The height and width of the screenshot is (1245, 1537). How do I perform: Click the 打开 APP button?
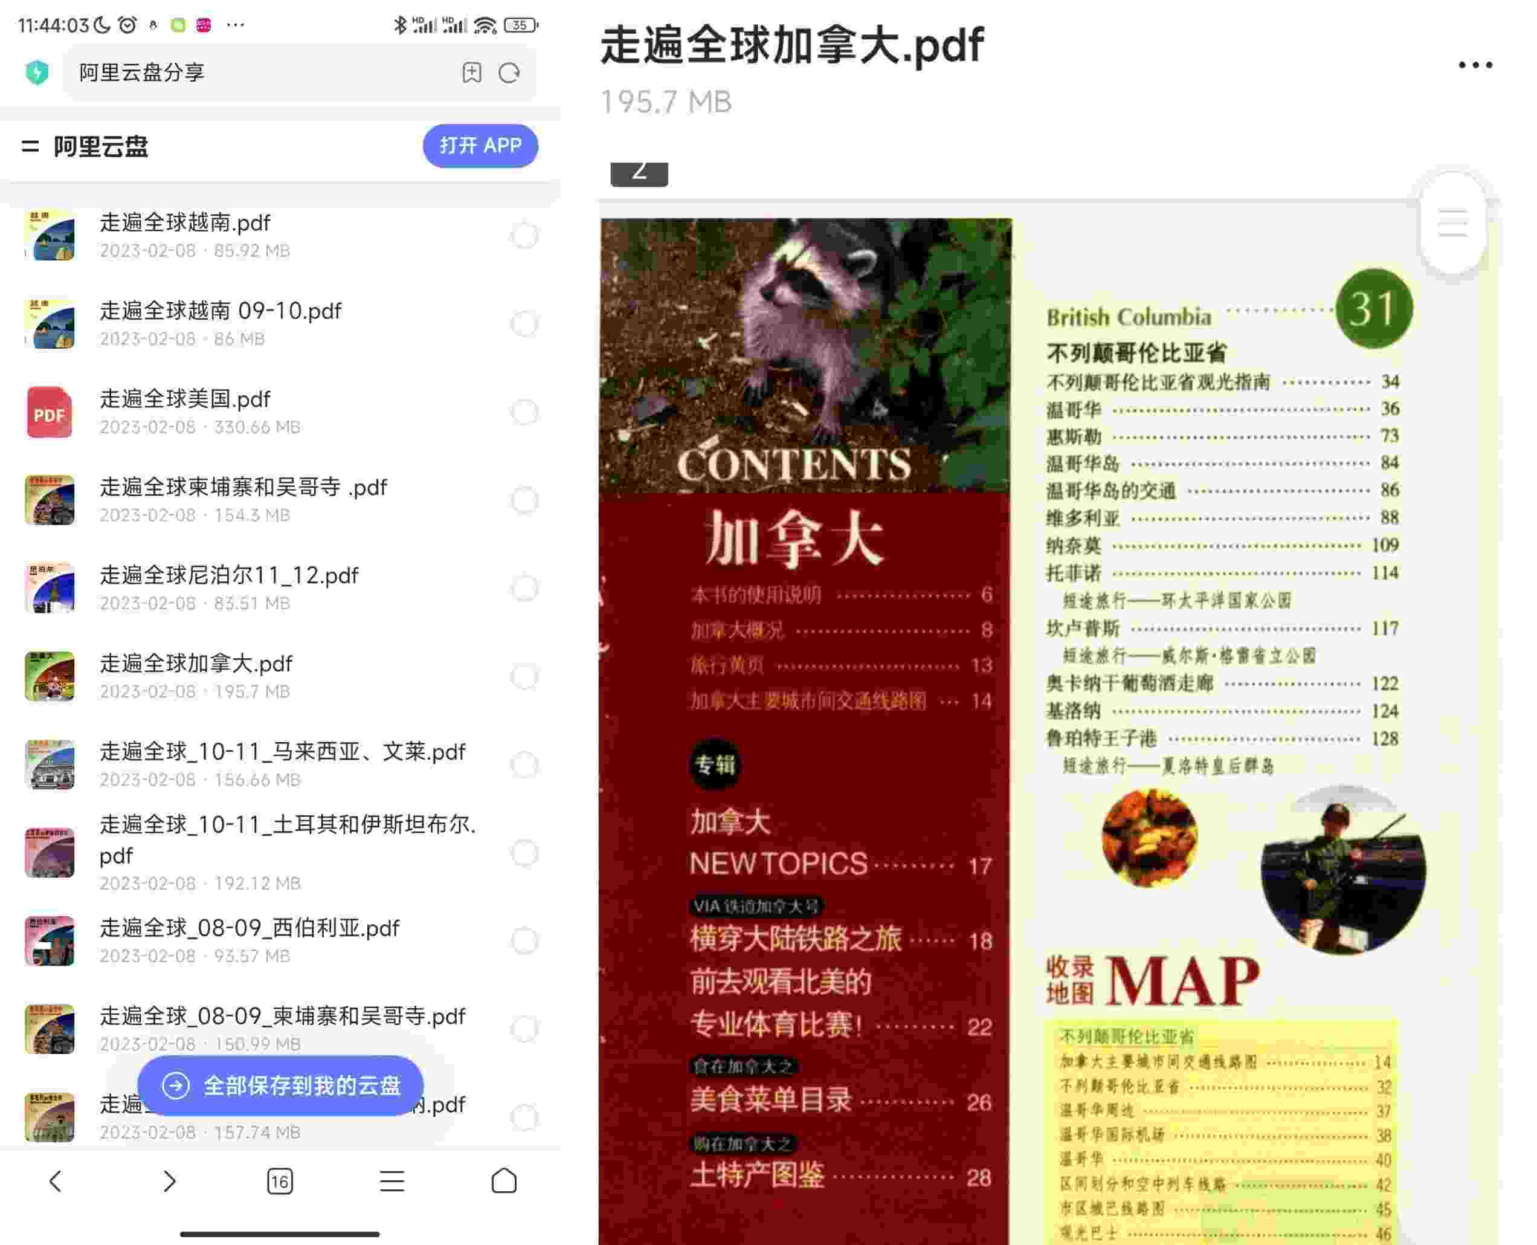(480, 146)
